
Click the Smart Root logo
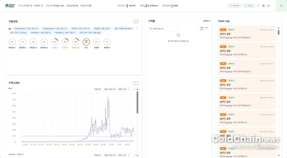tap(10, 5)
